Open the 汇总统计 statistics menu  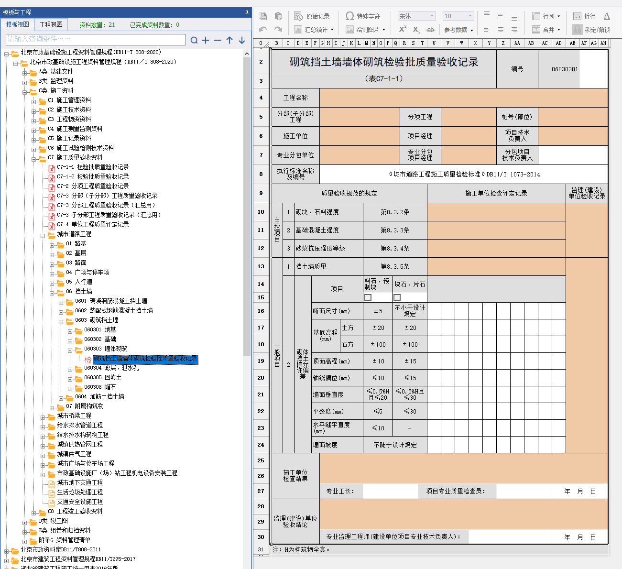314,30
